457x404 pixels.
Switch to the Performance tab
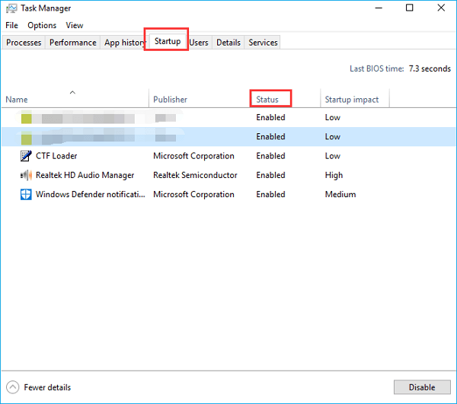73,43
